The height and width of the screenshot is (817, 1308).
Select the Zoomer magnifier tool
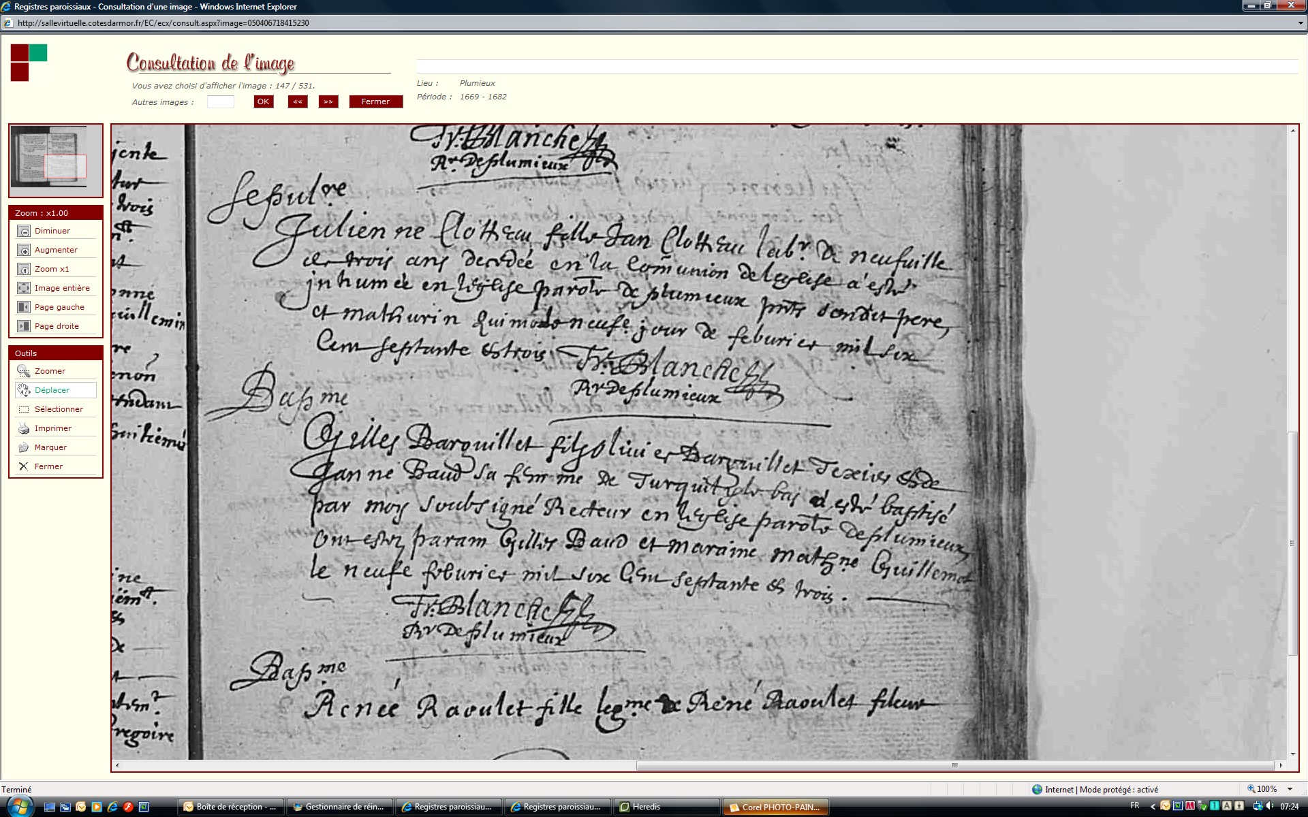click(24, 372)
